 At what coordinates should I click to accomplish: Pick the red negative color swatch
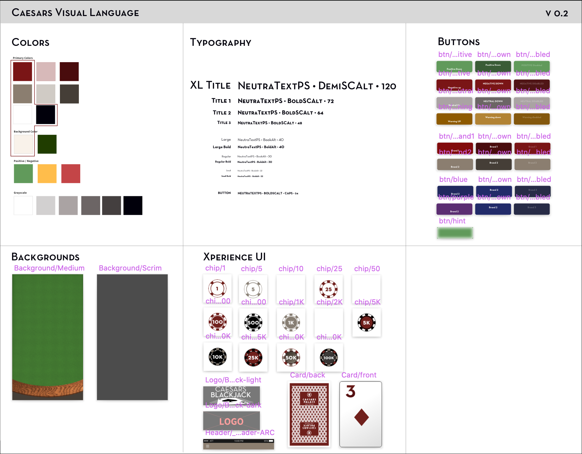pyautogui.click(x=71, y=174)
